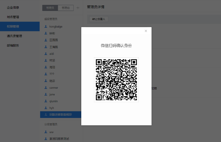The height and width of the screenshot is (142, 221).
Task: Click the plus icon to add administrator
Action: (x=78, y=8)
